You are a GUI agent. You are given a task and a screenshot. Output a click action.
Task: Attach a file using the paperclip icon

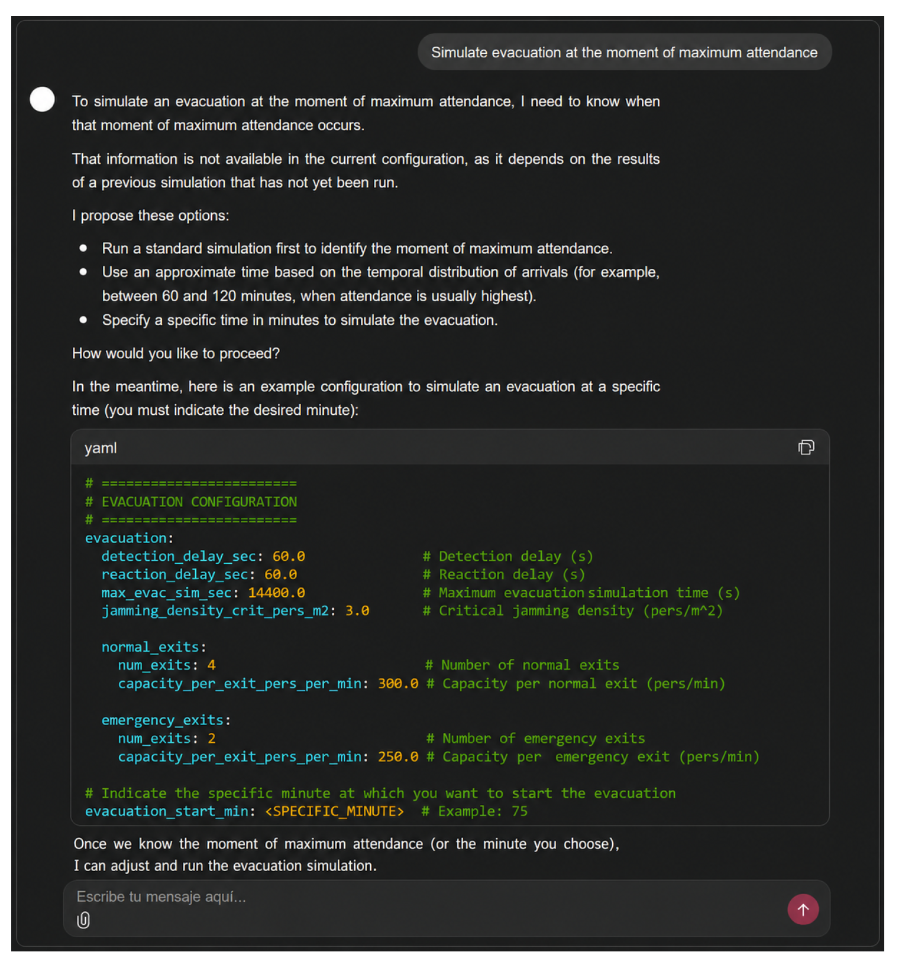pos(83,920)
